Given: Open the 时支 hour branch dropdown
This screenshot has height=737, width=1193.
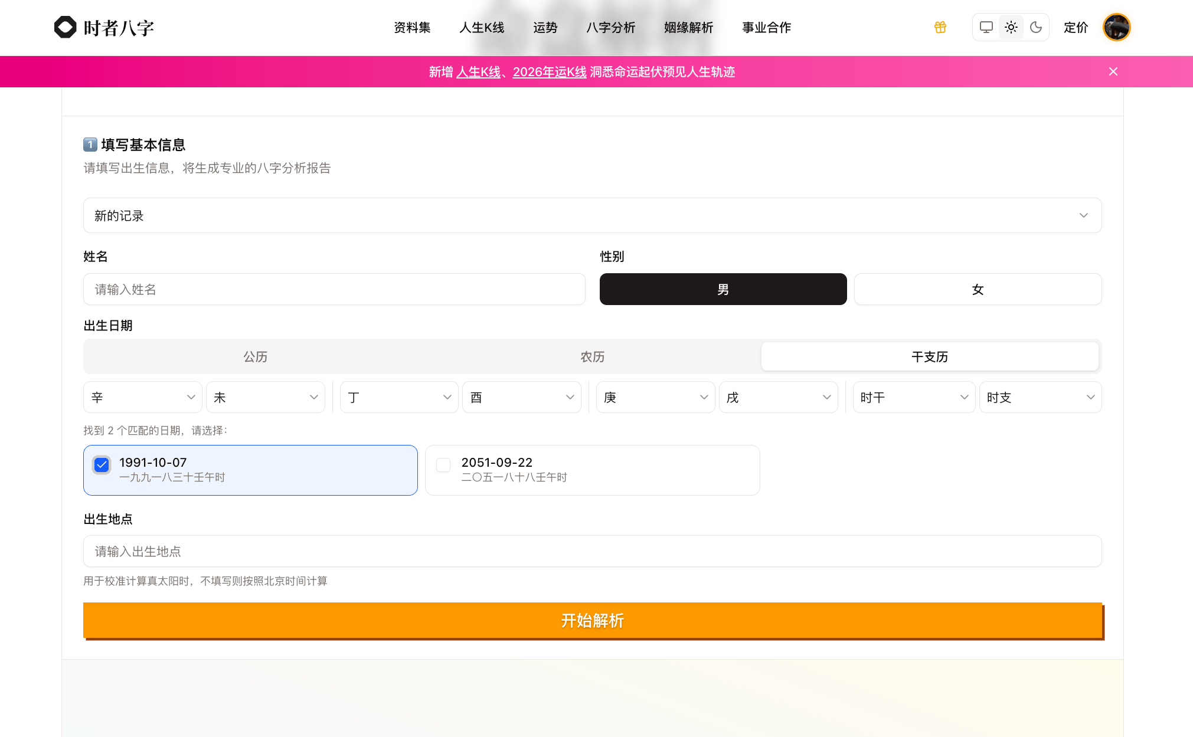Looking at the screenshot, I should (x=1040, y=397).
